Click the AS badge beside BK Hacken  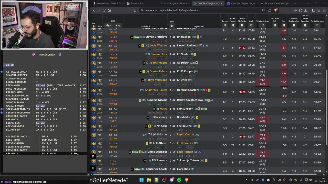pos(201,37)
